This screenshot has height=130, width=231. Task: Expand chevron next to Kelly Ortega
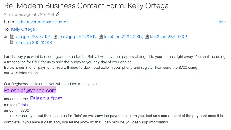tap(37, 29)
